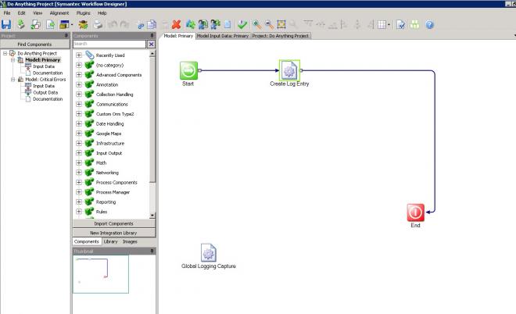
Task: Expand the Advanced Components category
Action: tap(79, 75)
